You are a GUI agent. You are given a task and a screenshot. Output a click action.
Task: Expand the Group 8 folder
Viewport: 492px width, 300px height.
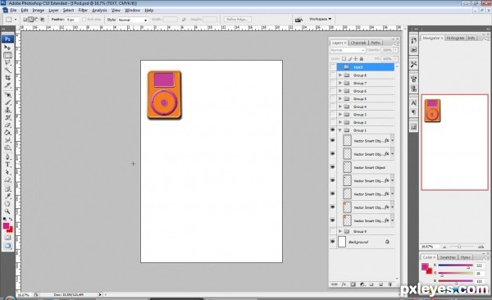[x=340, y=75]
